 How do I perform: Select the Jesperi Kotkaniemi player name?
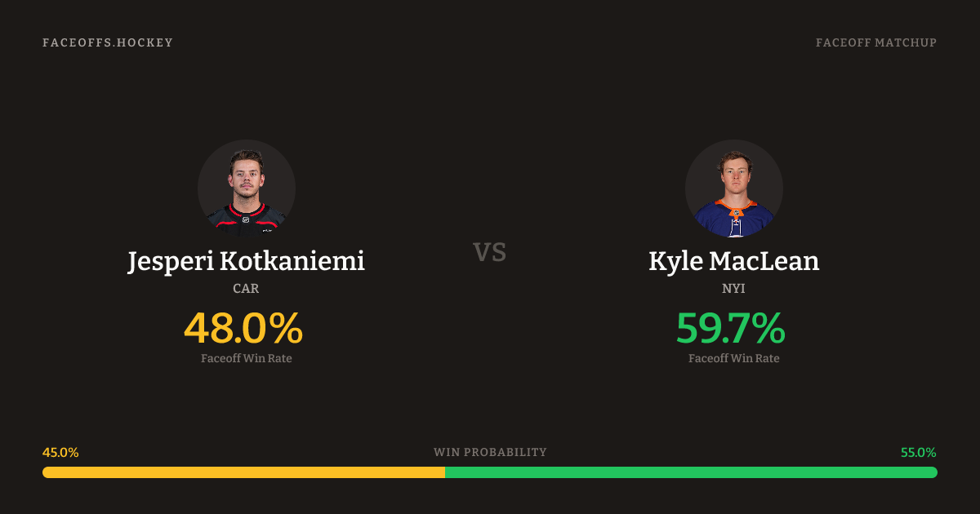pos(246,261)
